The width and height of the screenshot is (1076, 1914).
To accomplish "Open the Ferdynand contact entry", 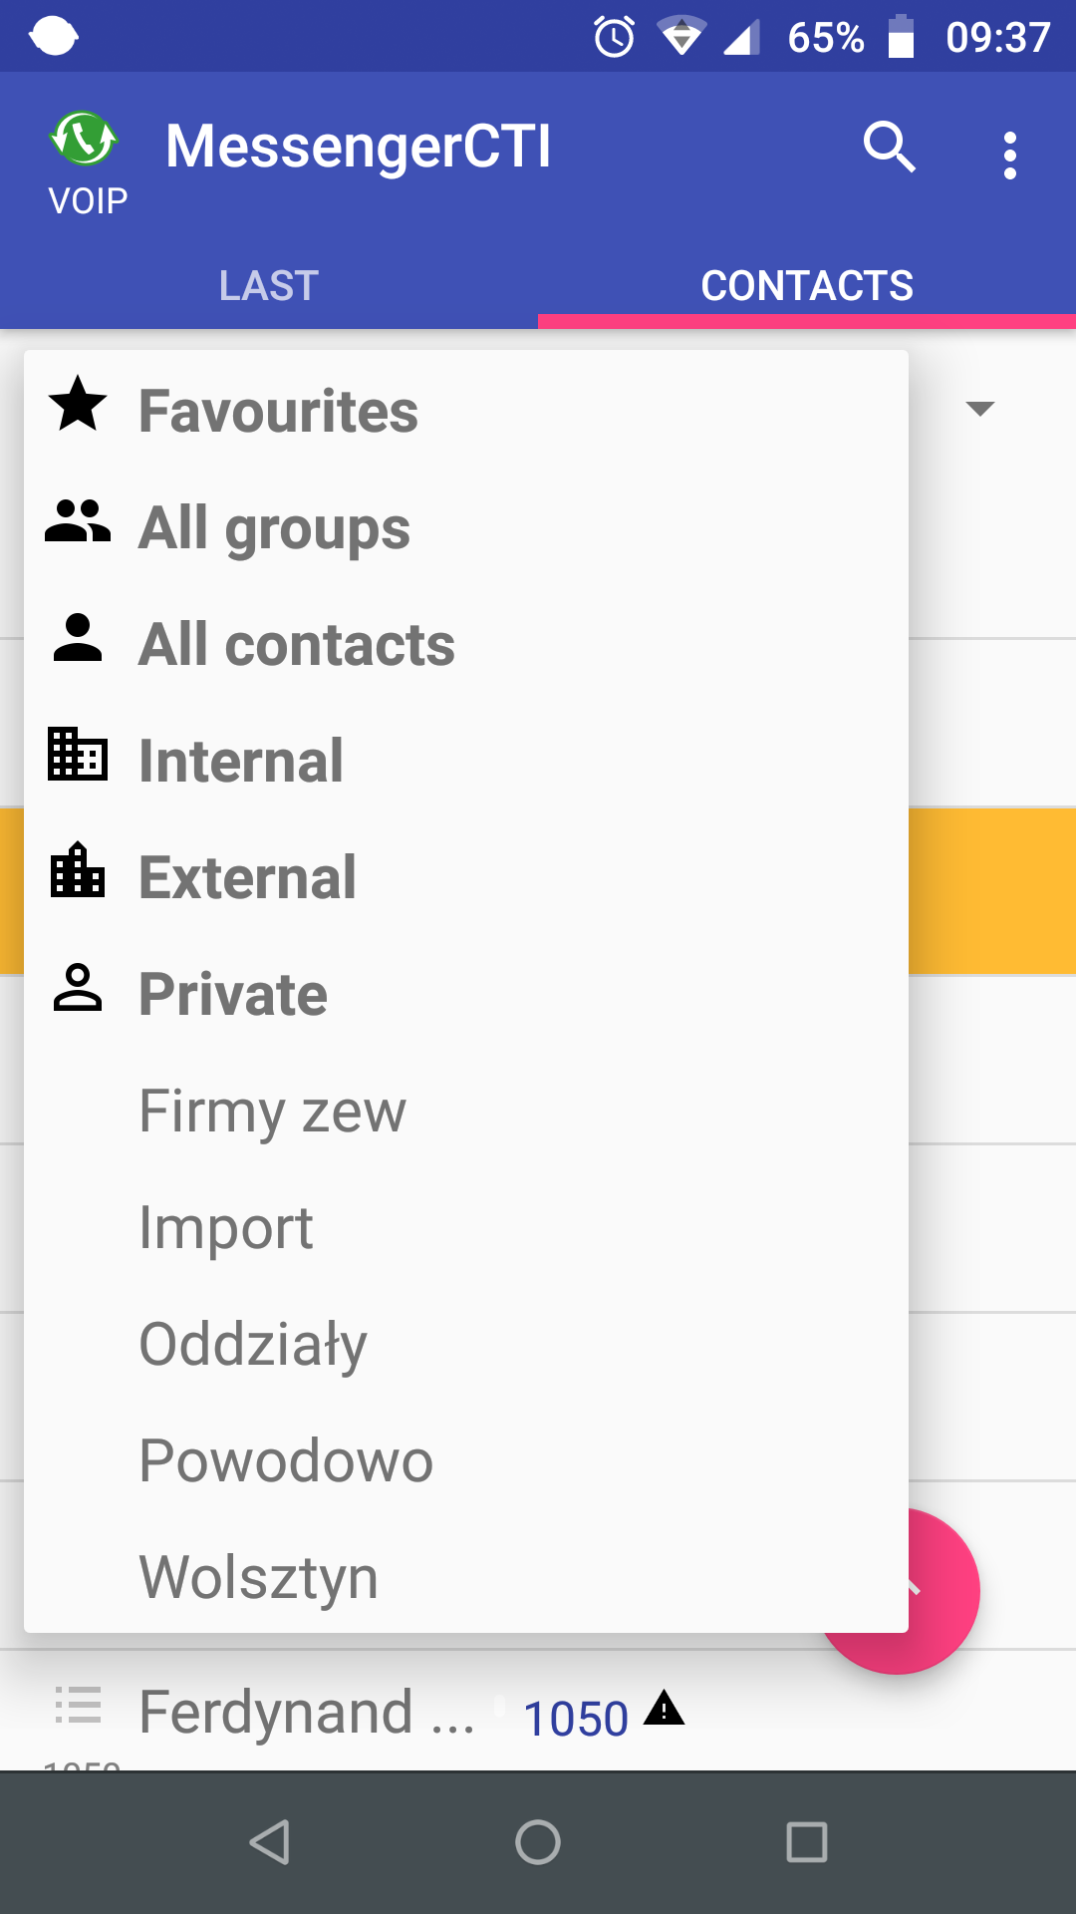I will [x=307, y=1713].
